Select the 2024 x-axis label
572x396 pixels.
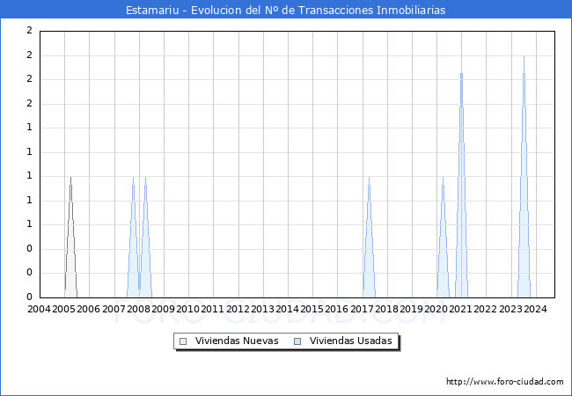535,309
